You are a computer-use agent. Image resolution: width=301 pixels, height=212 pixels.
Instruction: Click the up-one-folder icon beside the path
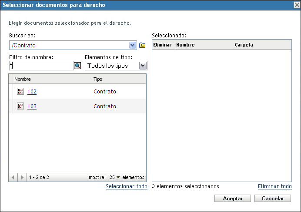point(142,45)
